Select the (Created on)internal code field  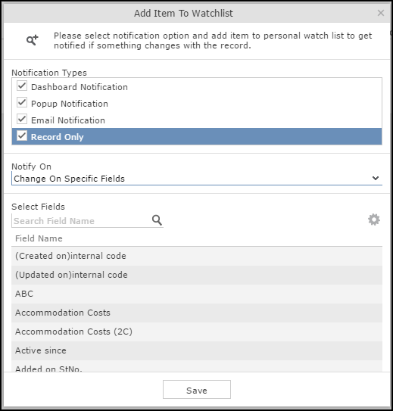coord(197,256)
